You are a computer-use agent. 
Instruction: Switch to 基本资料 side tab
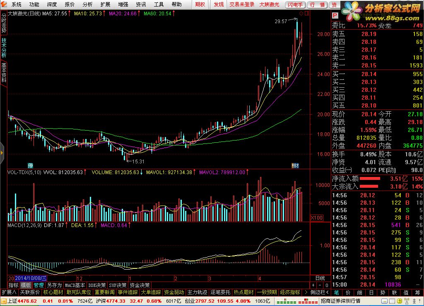point(3,72)
